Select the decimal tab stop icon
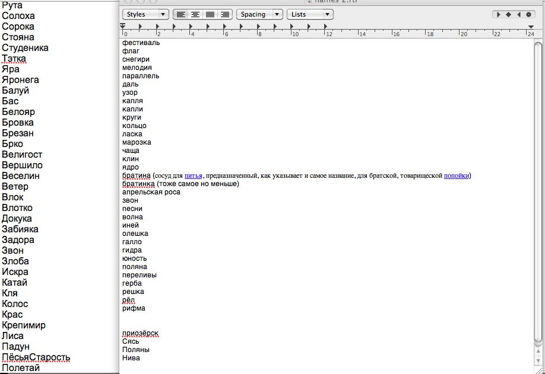Viewport: 545px width, 374px height. (528, 14)
